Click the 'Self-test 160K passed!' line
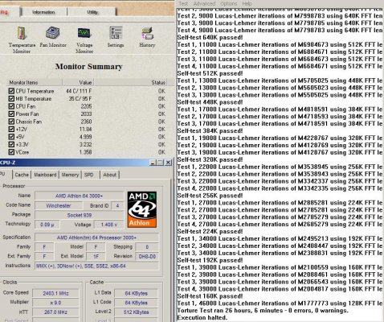This screenshot has height=322, width=384. [x=210, y=296]
